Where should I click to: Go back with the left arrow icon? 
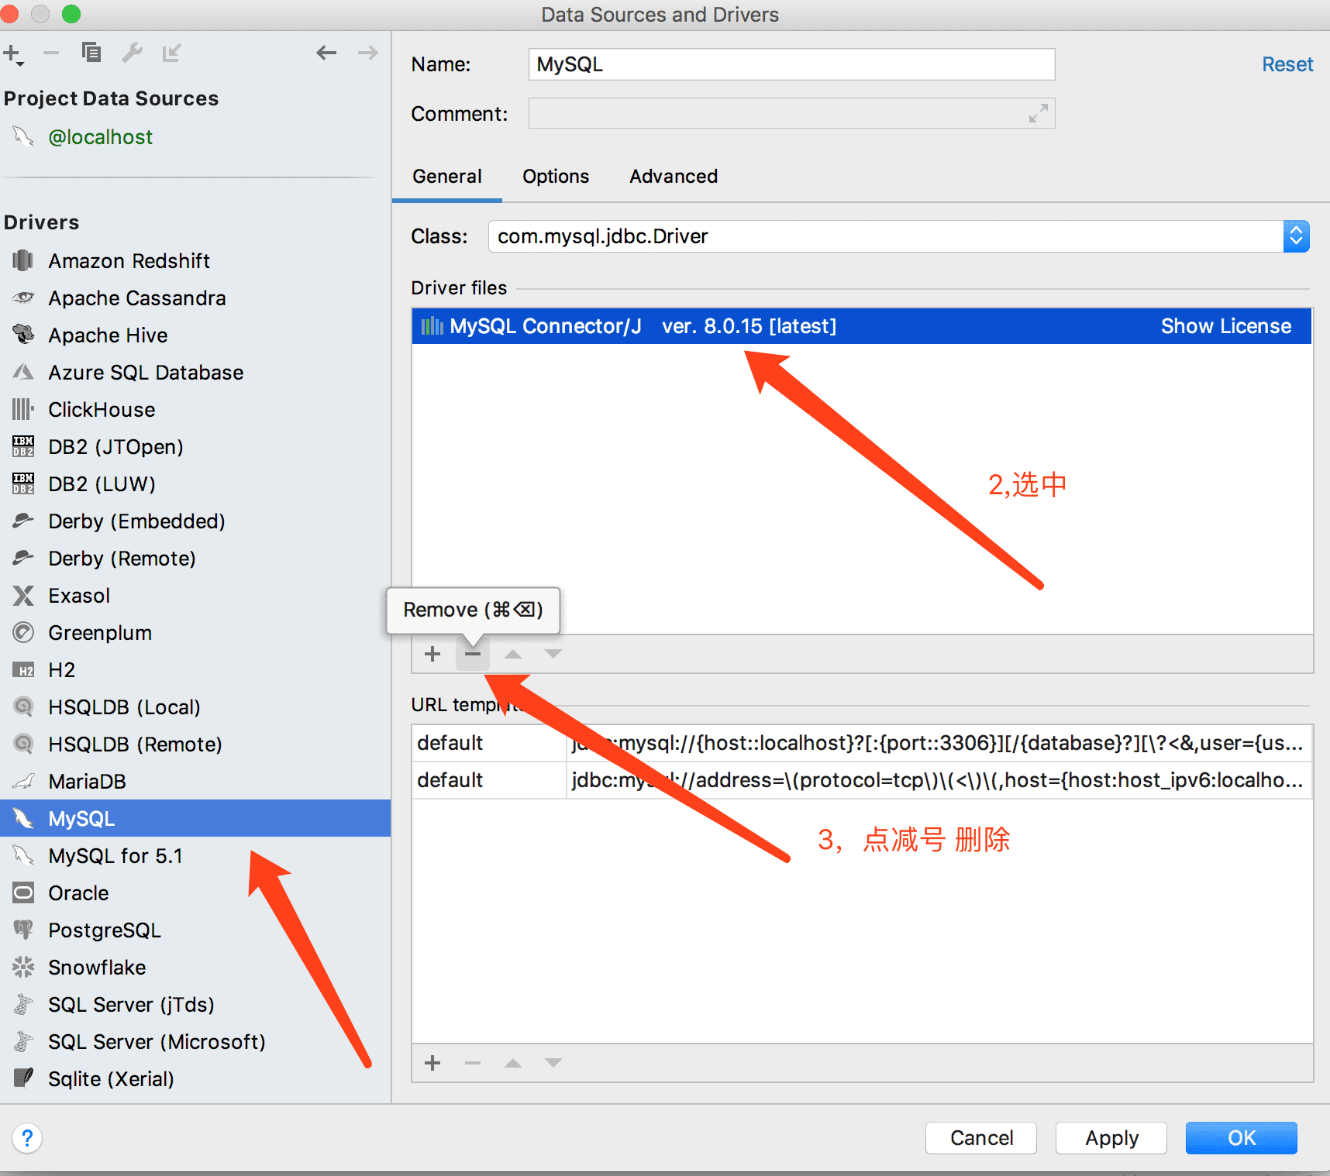click(x=326, y=53)
